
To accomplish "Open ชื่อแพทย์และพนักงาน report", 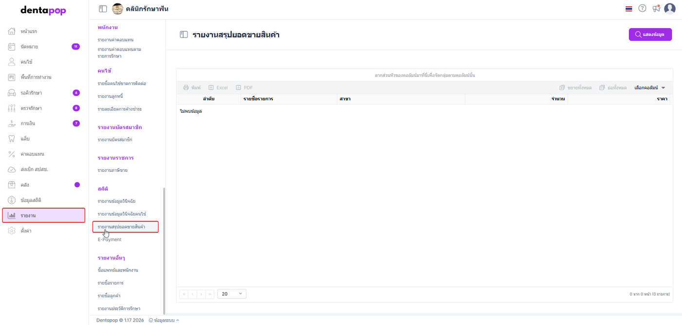I will pyautogui.click(x=118, y=270).
